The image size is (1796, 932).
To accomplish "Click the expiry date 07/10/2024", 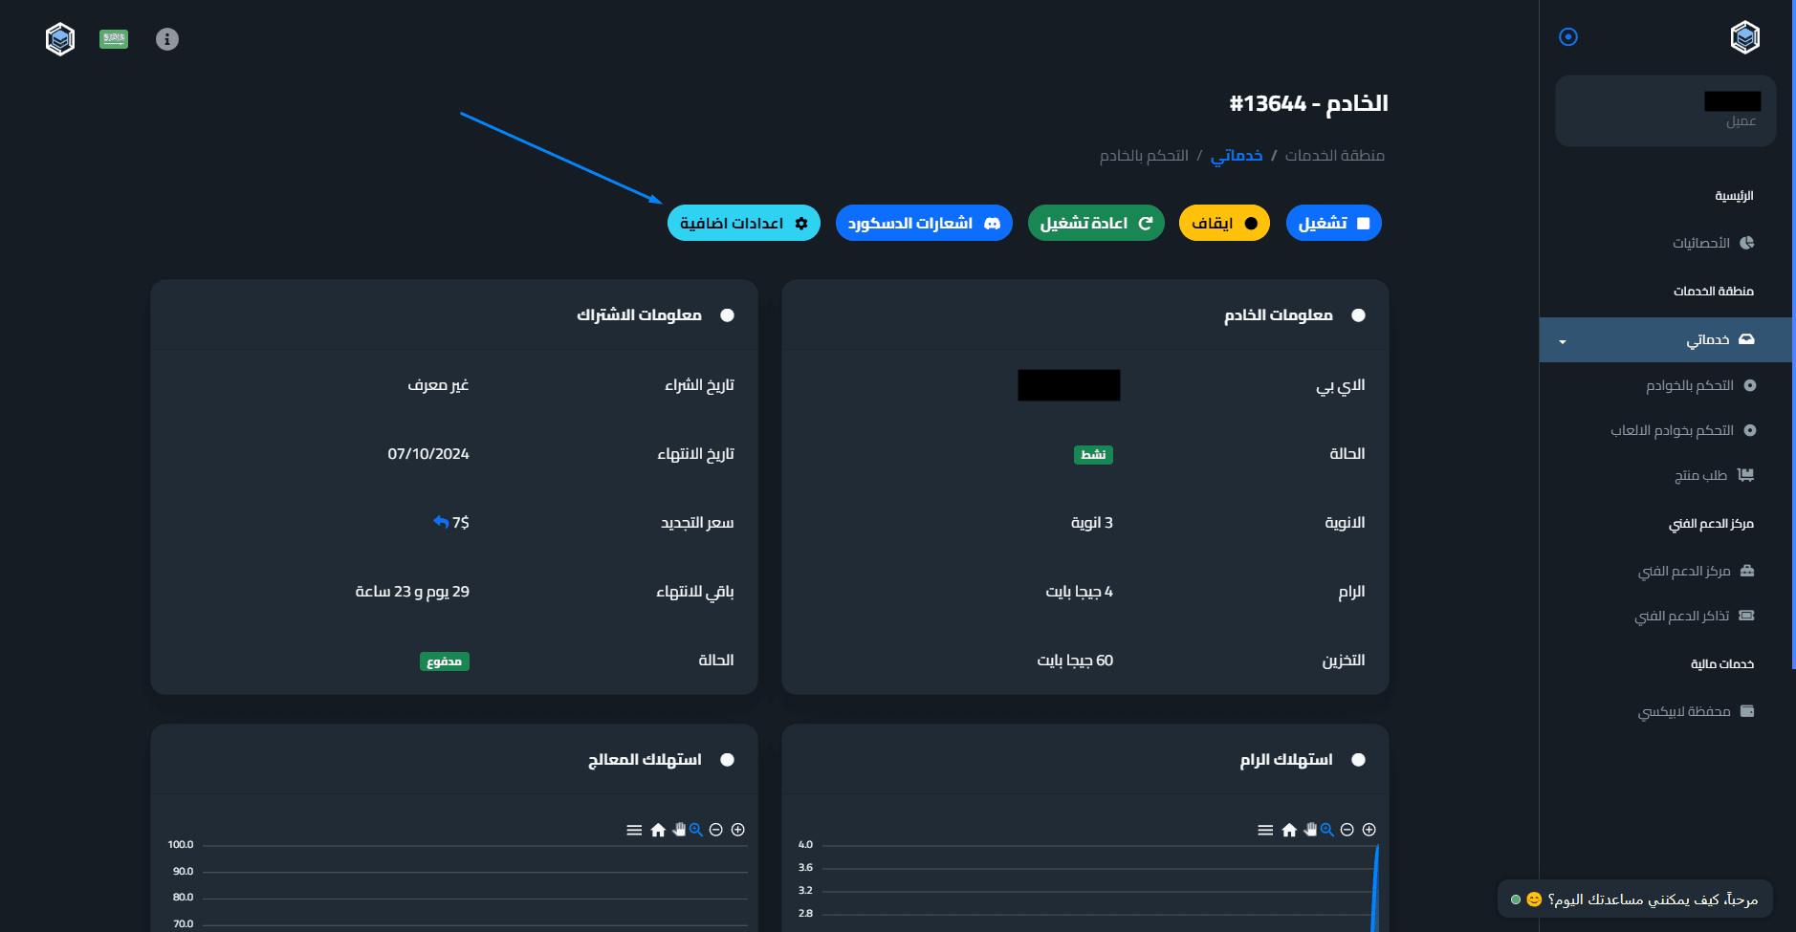I will tap(428, 454).
